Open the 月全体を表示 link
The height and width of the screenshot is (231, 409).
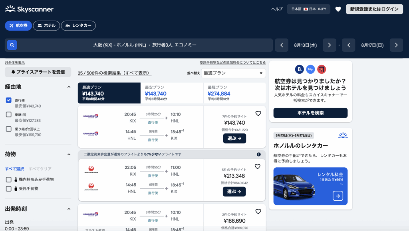15,63
